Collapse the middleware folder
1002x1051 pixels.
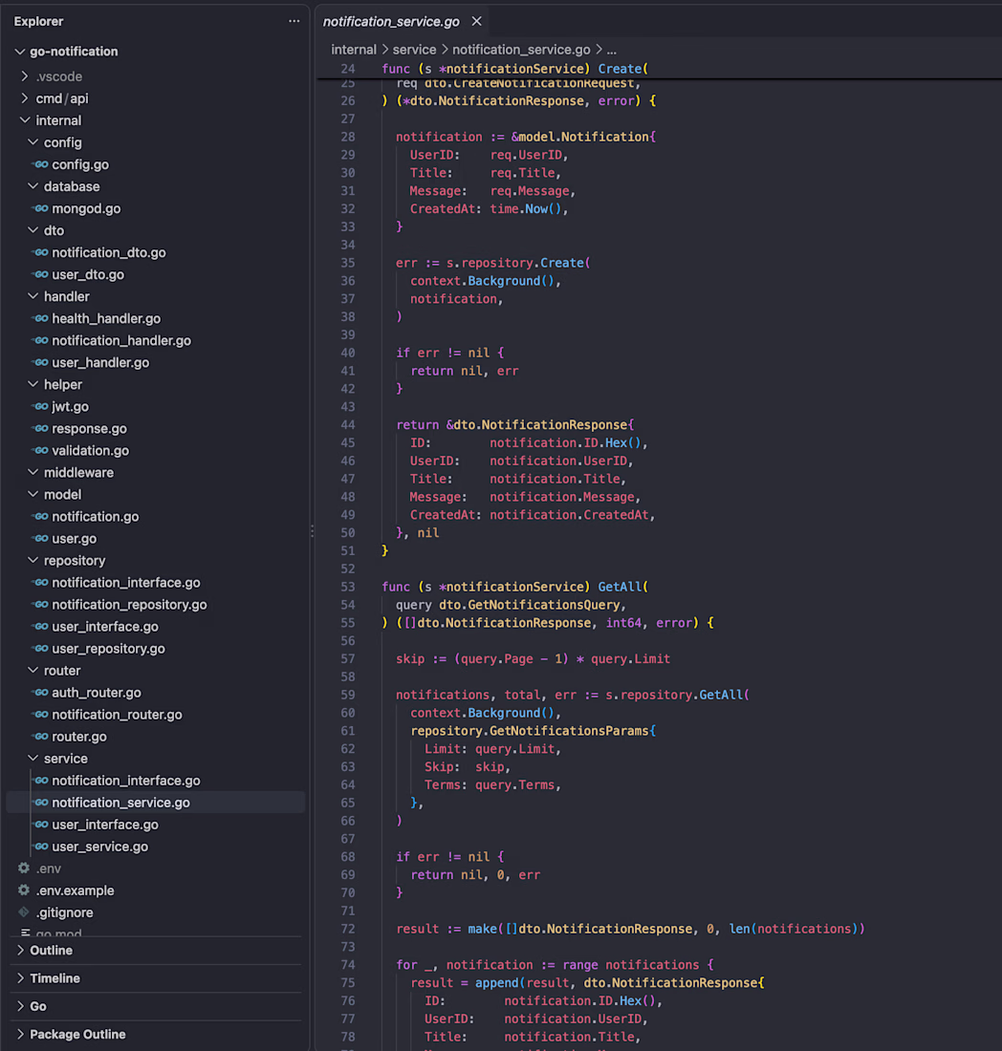tap(33, 473)
